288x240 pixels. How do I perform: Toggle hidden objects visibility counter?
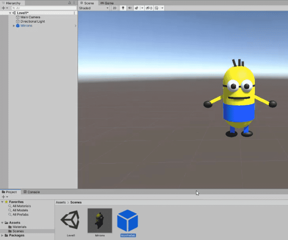click(x=149, y=8)
